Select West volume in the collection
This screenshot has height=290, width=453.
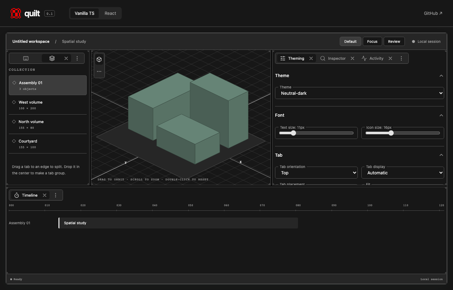(x=48, y=105)
